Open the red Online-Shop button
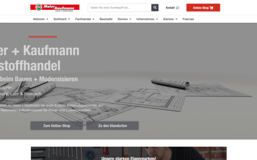 (x=203, y=8)
